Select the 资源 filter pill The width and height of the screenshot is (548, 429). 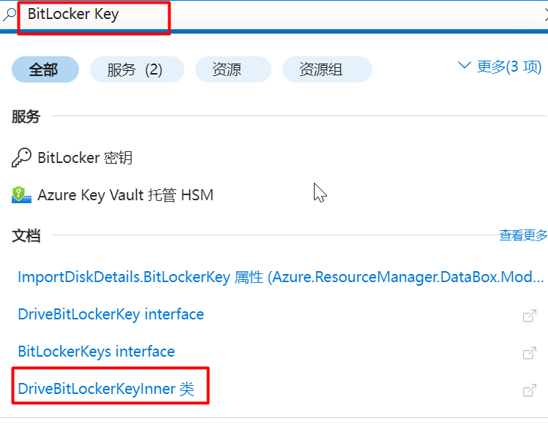[233, 69]
